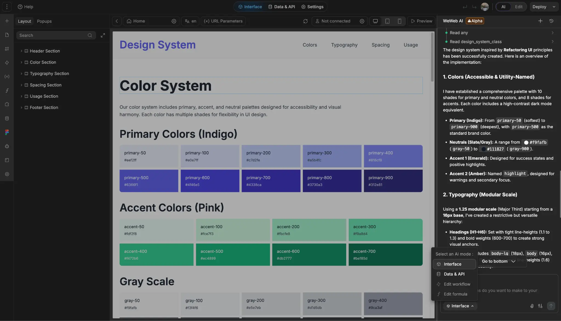
Task: Open the plugins puzzle icon in sidebar
Action: (x=7, y=104)
